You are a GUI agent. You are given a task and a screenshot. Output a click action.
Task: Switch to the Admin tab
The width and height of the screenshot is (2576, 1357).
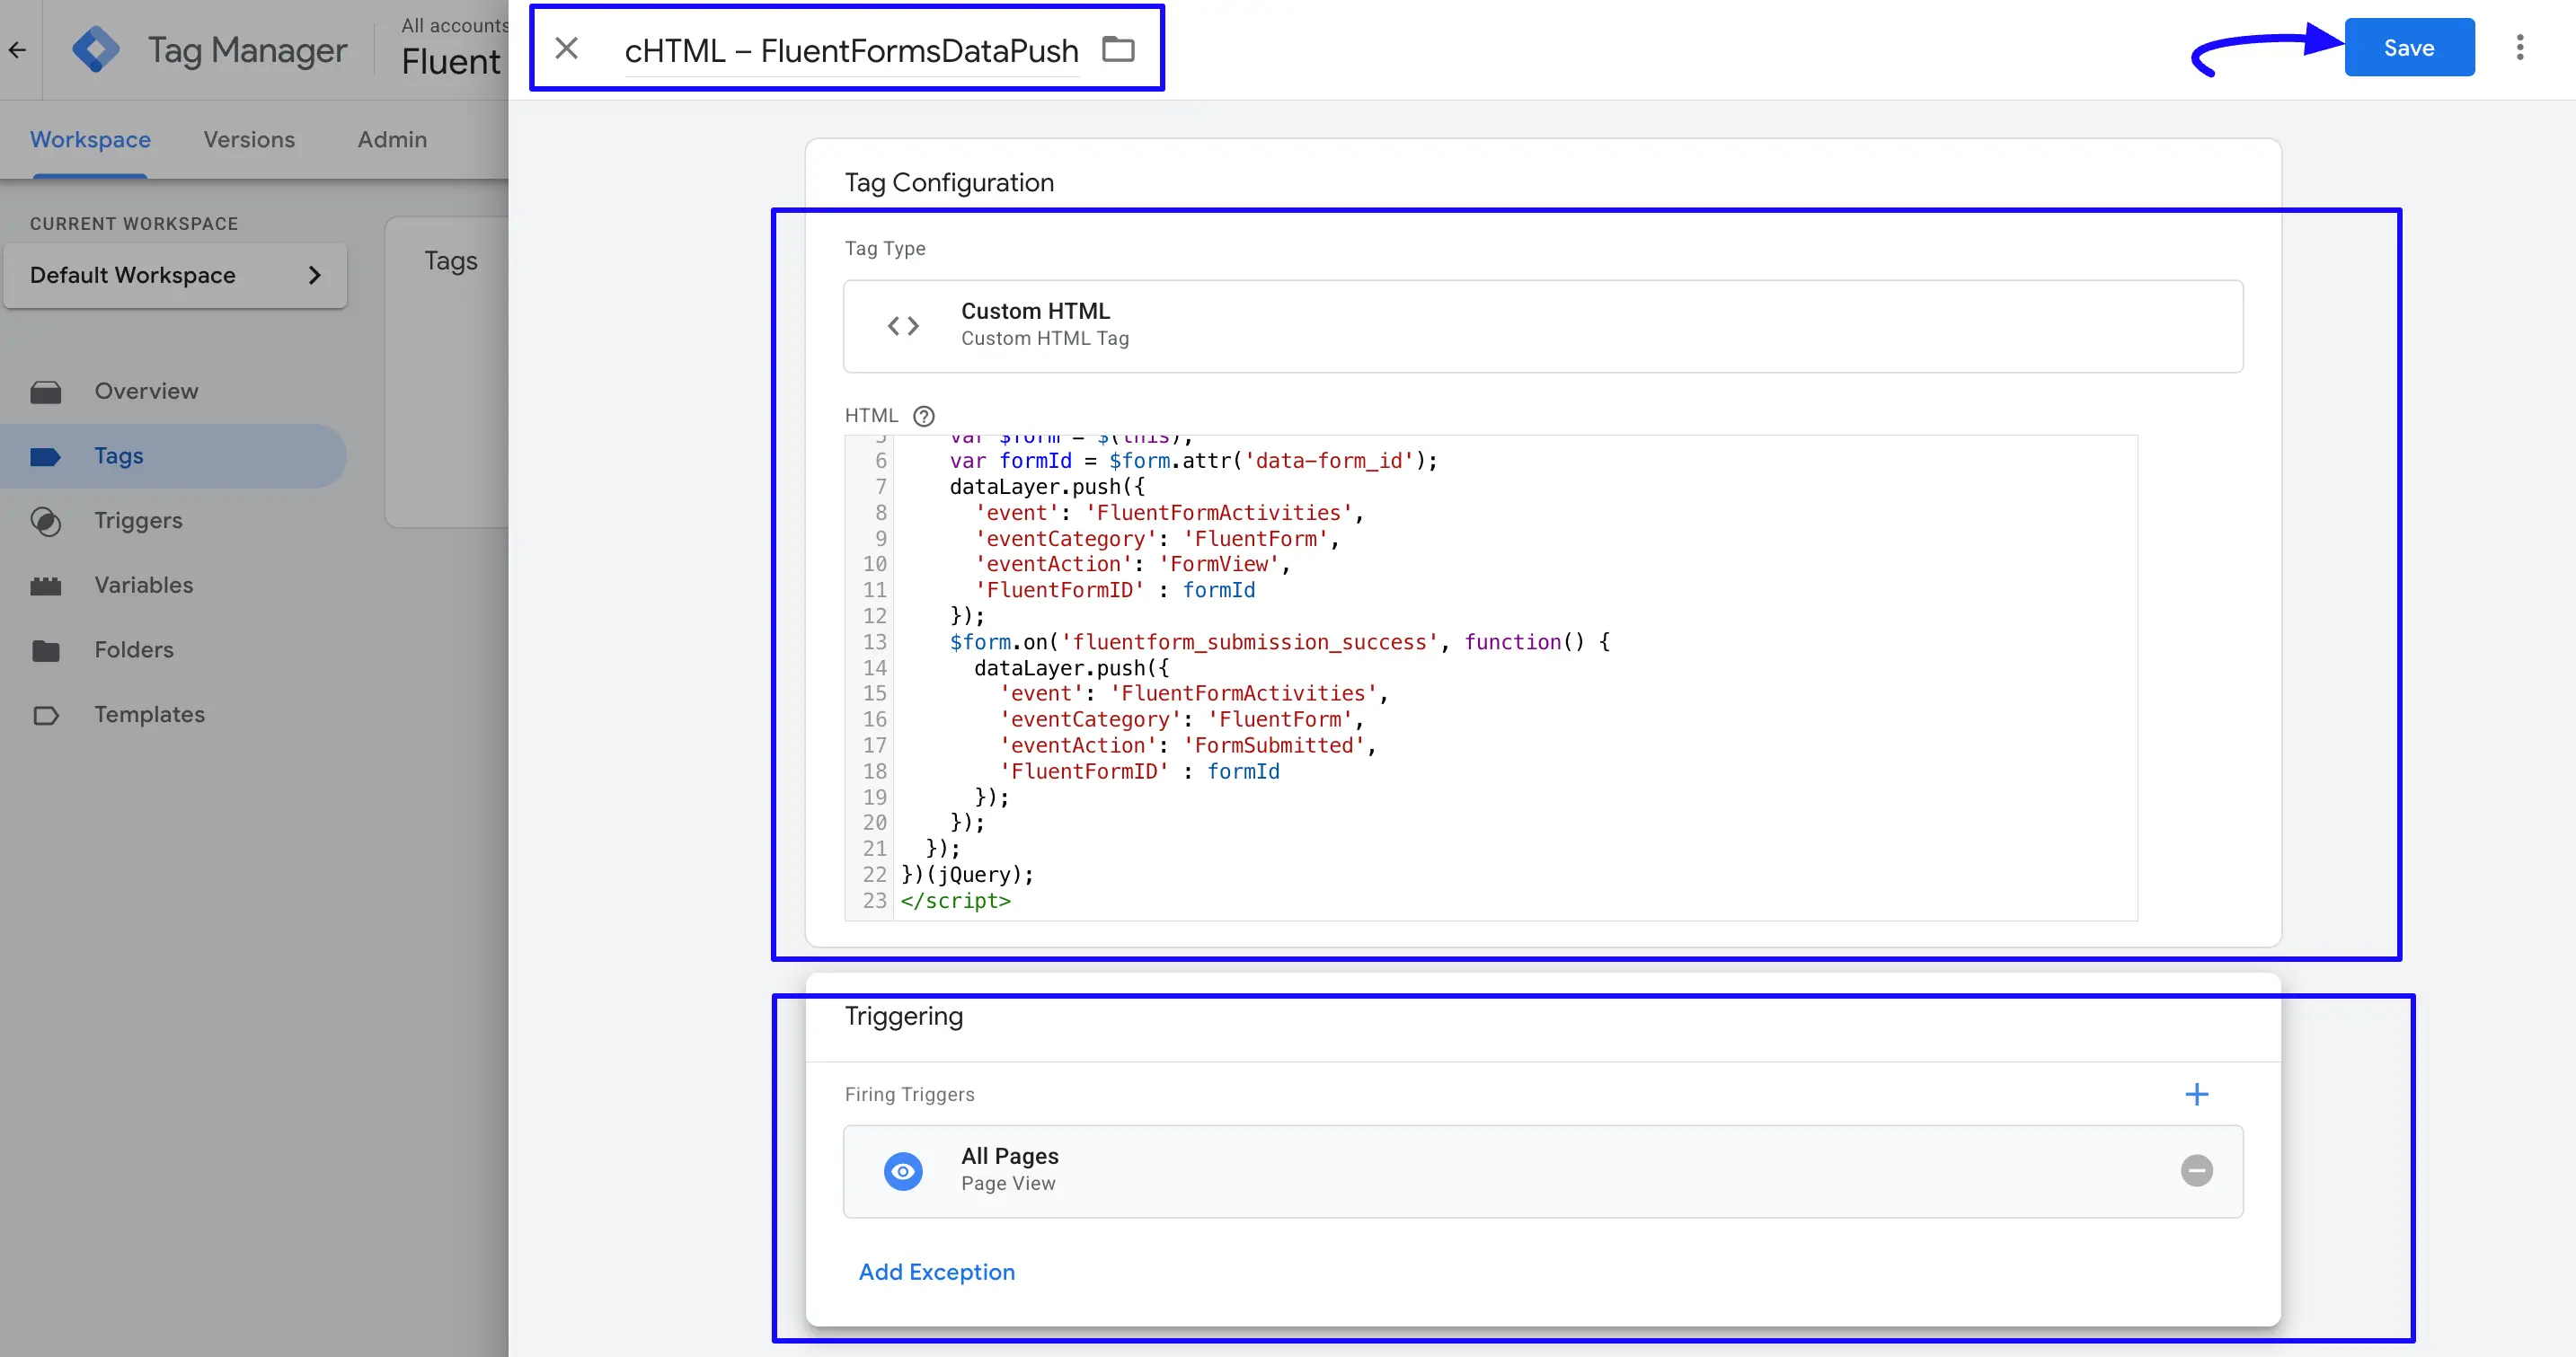point(392,139)
